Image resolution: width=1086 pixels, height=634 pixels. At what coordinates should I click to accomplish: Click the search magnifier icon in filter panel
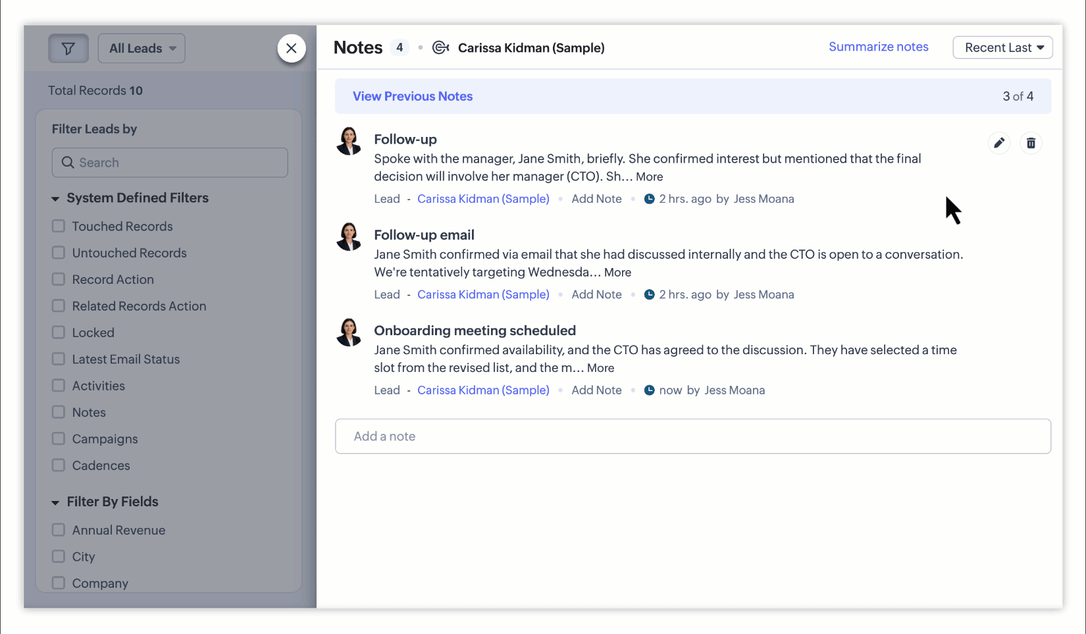(x=68, y=163)
